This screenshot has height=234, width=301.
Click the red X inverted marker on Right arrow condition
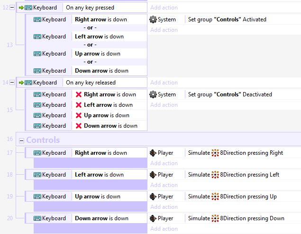pyautogui.click(x=79, y=94)
